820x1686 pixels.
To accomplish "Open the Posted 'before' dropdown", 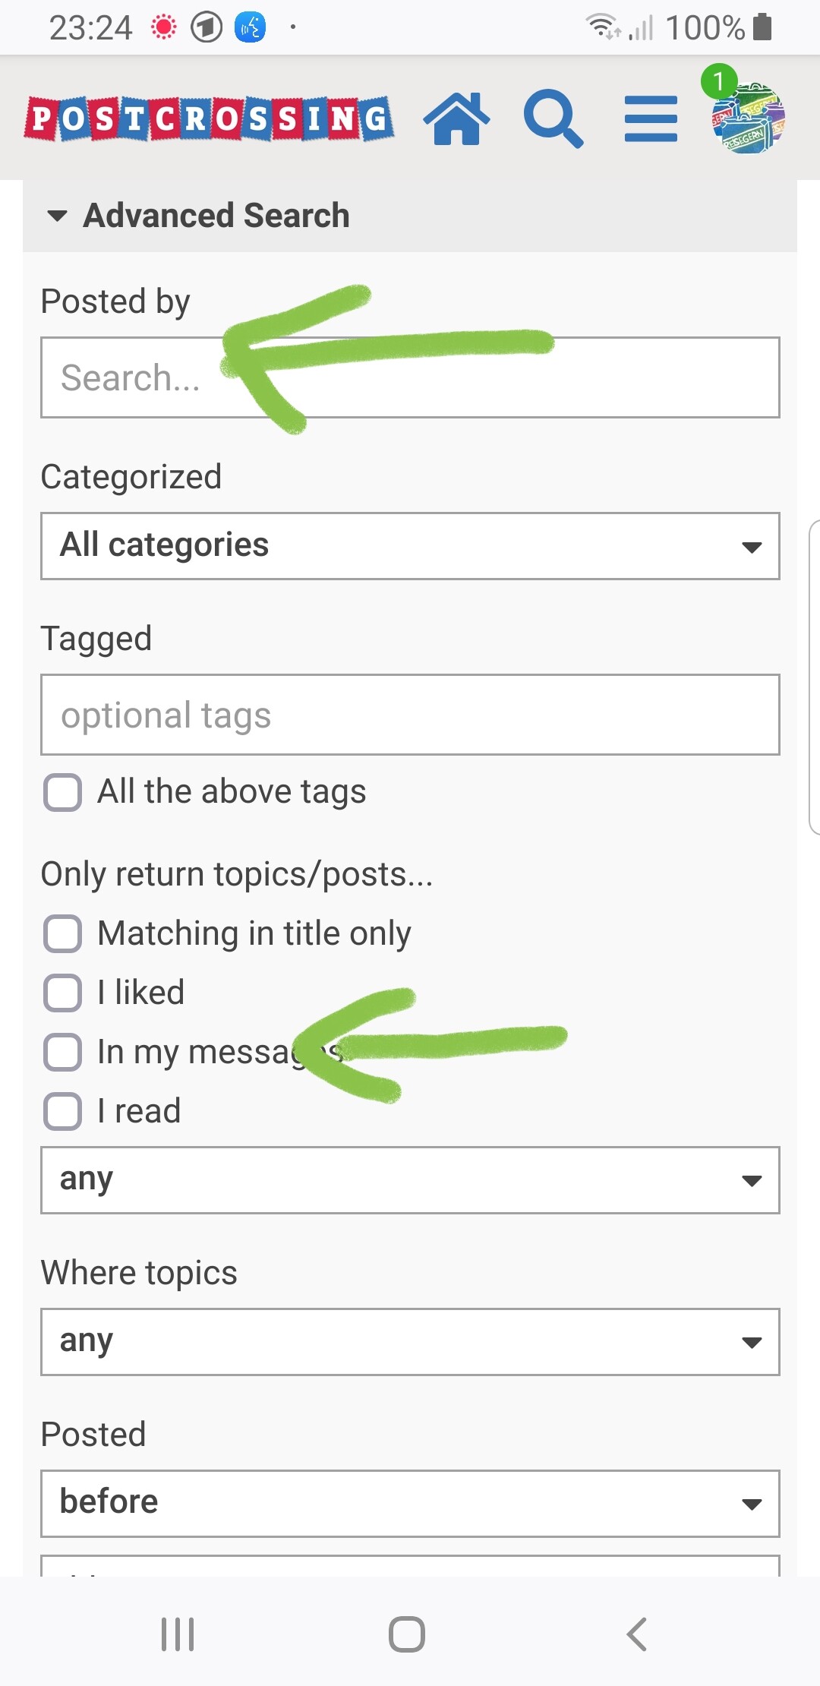I will tap(410, 1503).
